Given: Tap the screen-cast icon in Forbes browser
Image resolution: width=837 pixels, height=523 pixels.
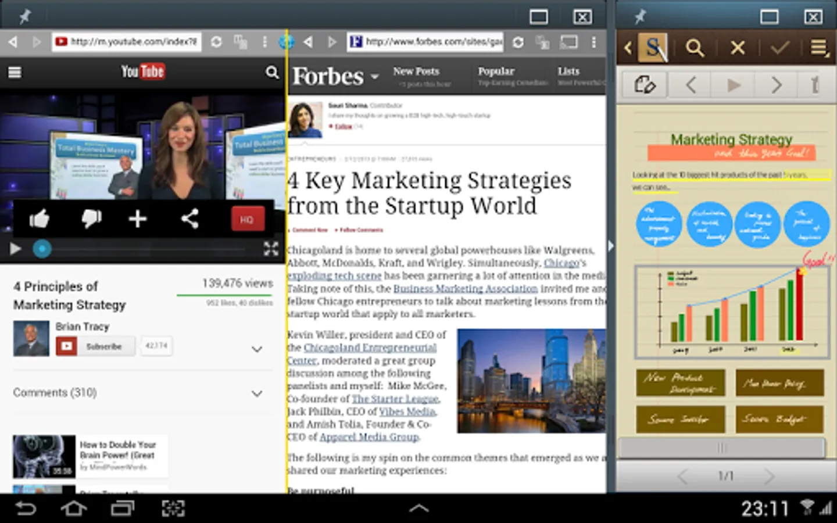Looking at the screenshot, I should [568, 42].
